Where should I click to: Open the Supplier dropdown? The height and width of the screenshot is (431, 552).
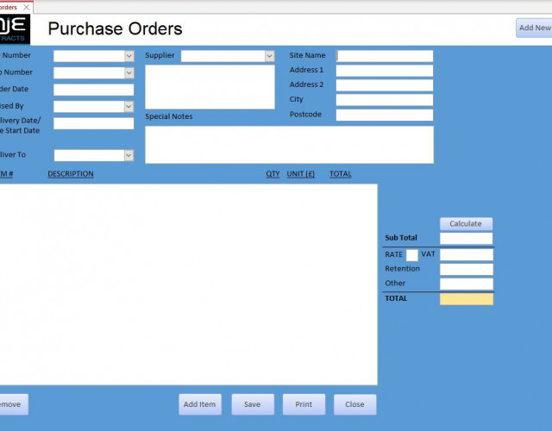coord(269,56)
